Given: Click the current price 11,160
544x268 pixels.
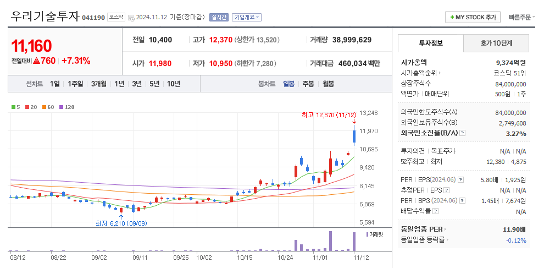Looking at the screenshot, I should click(31, 46).
